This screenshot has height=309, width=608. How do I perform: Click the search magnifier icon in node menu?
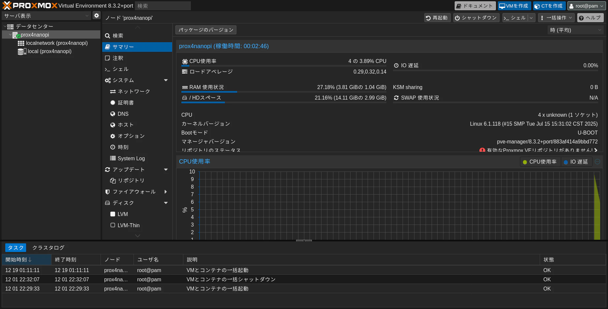[107, 36]
